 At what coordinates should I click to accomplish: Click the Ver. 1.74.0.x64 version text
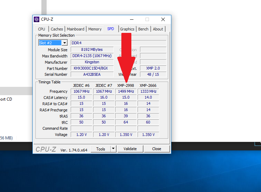(74, 150)
